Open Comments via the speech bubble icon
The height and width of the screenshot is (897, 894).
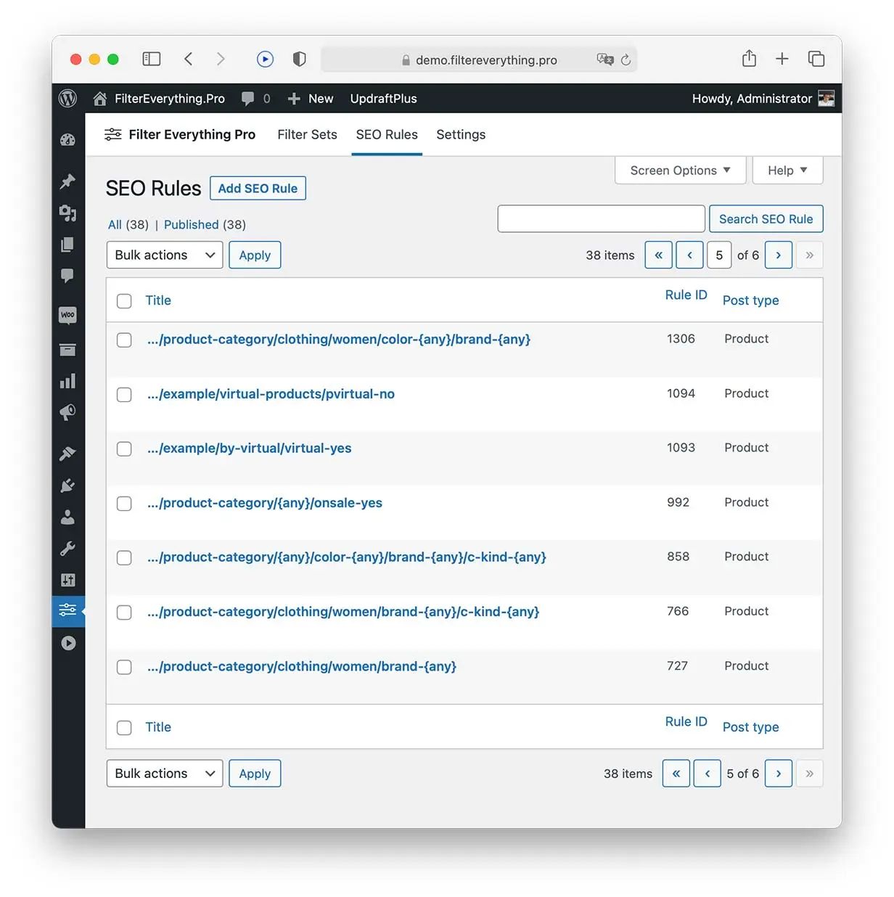click(x=67, y=276)
